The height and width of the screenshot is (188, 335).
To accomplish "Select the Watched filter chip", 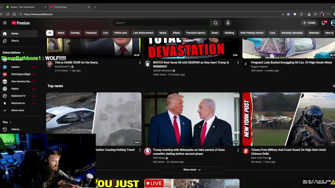I will (314, 33).
